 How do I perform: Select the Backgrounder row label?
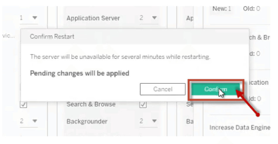click(x=87, y=121)
